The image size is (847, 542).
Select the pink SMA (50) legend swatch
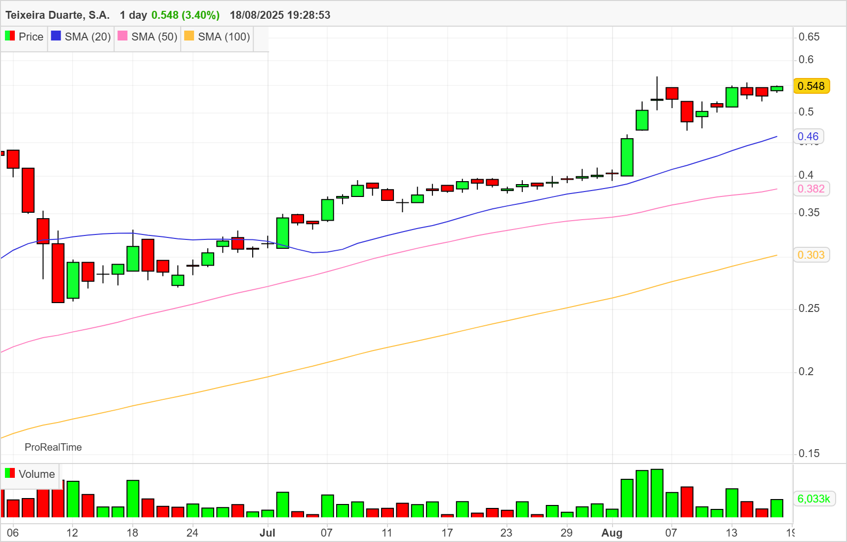(x=123, y=36)
